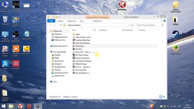Click the Windows Start button

3,106
